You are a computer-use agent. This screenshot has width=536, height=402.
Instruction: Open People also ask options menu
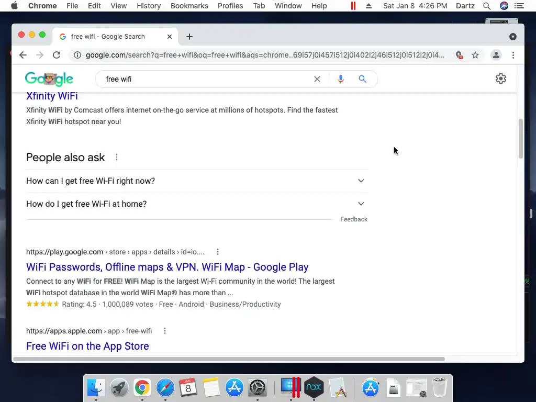(117, 157)
